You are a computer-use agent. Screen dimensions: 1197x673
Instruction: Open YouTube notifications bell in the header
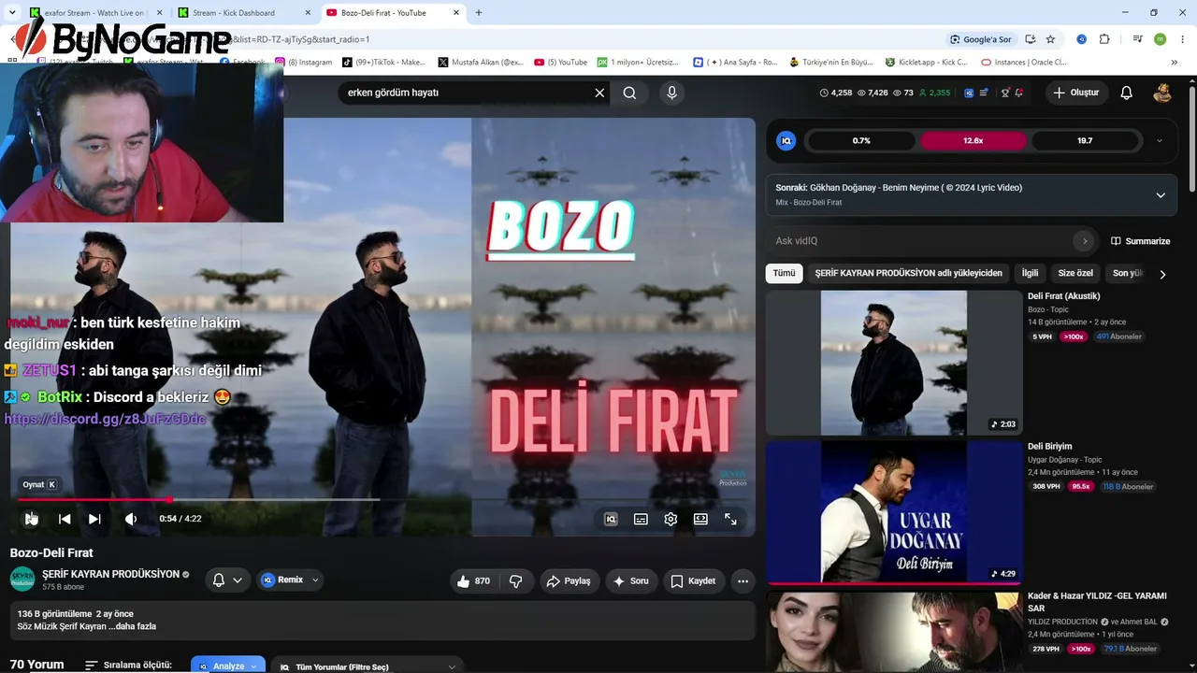tap(1127, 93)
